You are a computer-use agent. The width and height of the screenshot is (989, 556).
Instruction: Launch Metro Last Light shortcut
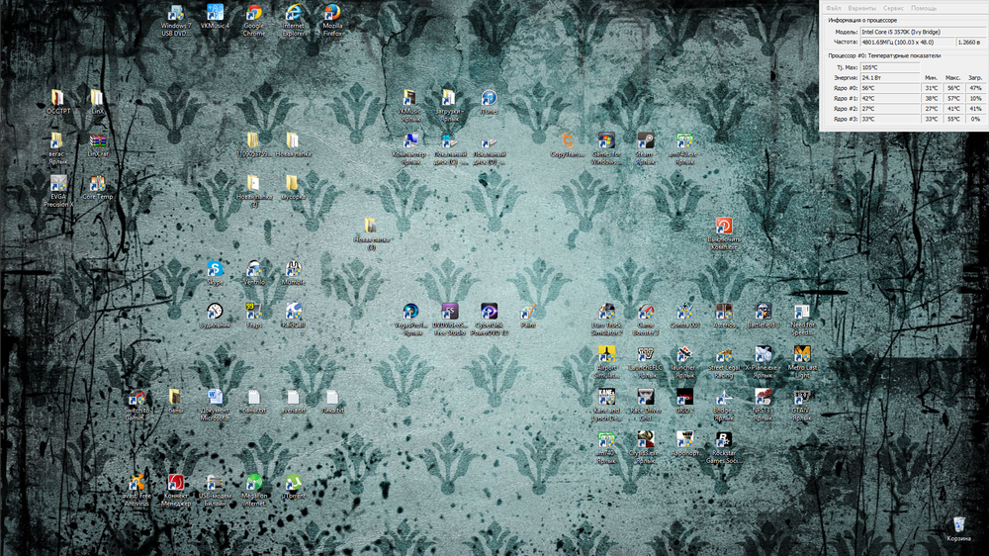pyautogui.click(x=802, y=362)
